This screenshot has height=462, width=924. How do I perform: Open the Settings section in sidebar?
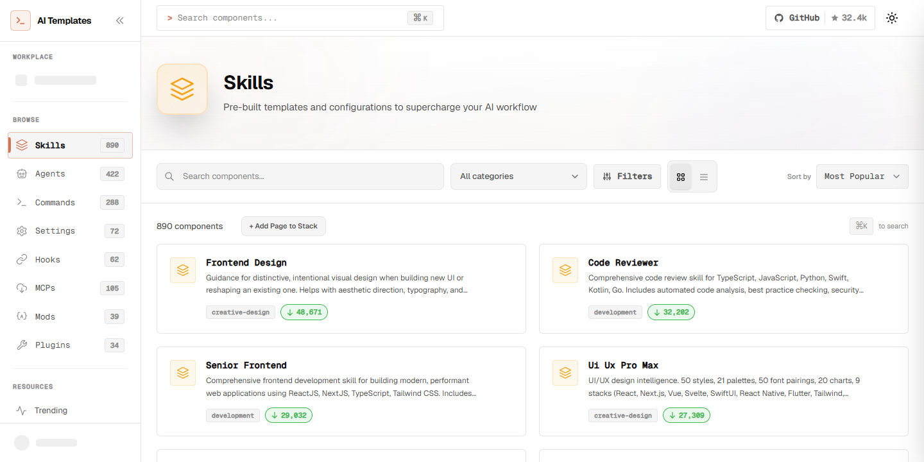pos(70,231)
